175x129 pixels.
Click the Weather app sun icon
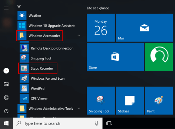point(22,15)
